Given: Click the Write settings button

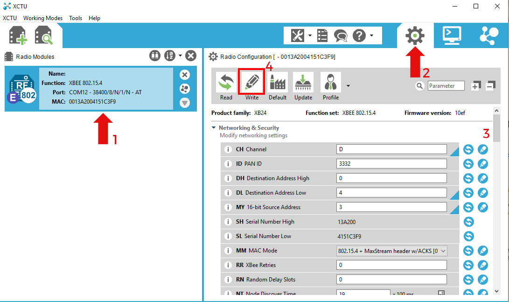Looking at the screenshot, I should 251,86.
